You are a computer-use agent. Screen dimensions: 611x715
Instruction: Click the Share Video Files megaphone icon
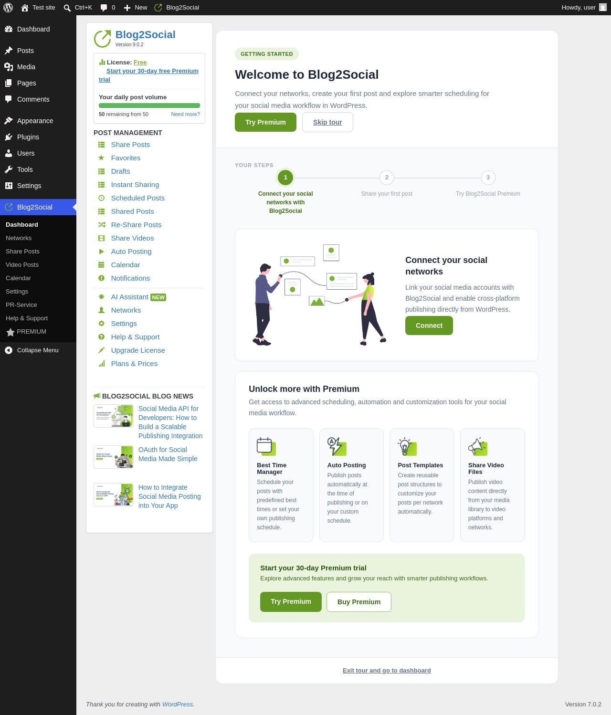[x=477, y=446]
